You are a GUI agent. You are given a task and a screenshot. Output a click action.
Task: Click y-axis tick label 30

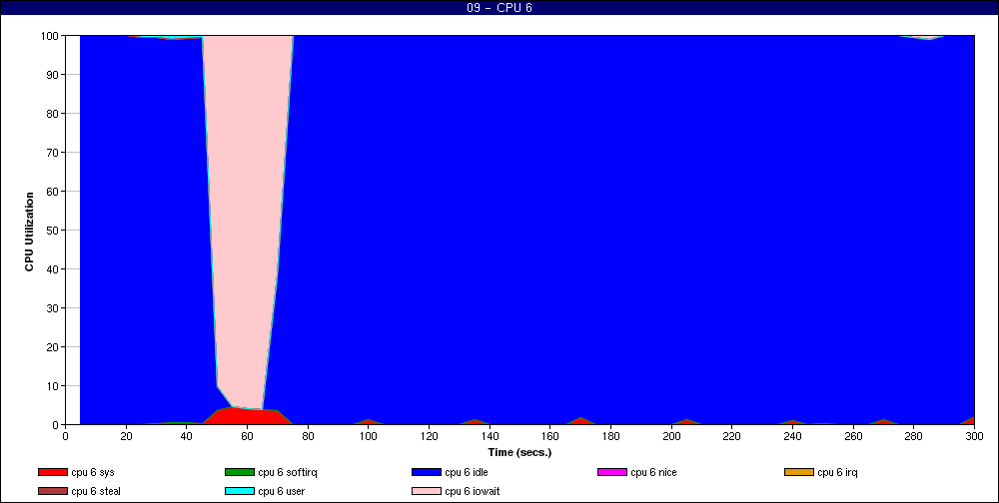(54, 308)
